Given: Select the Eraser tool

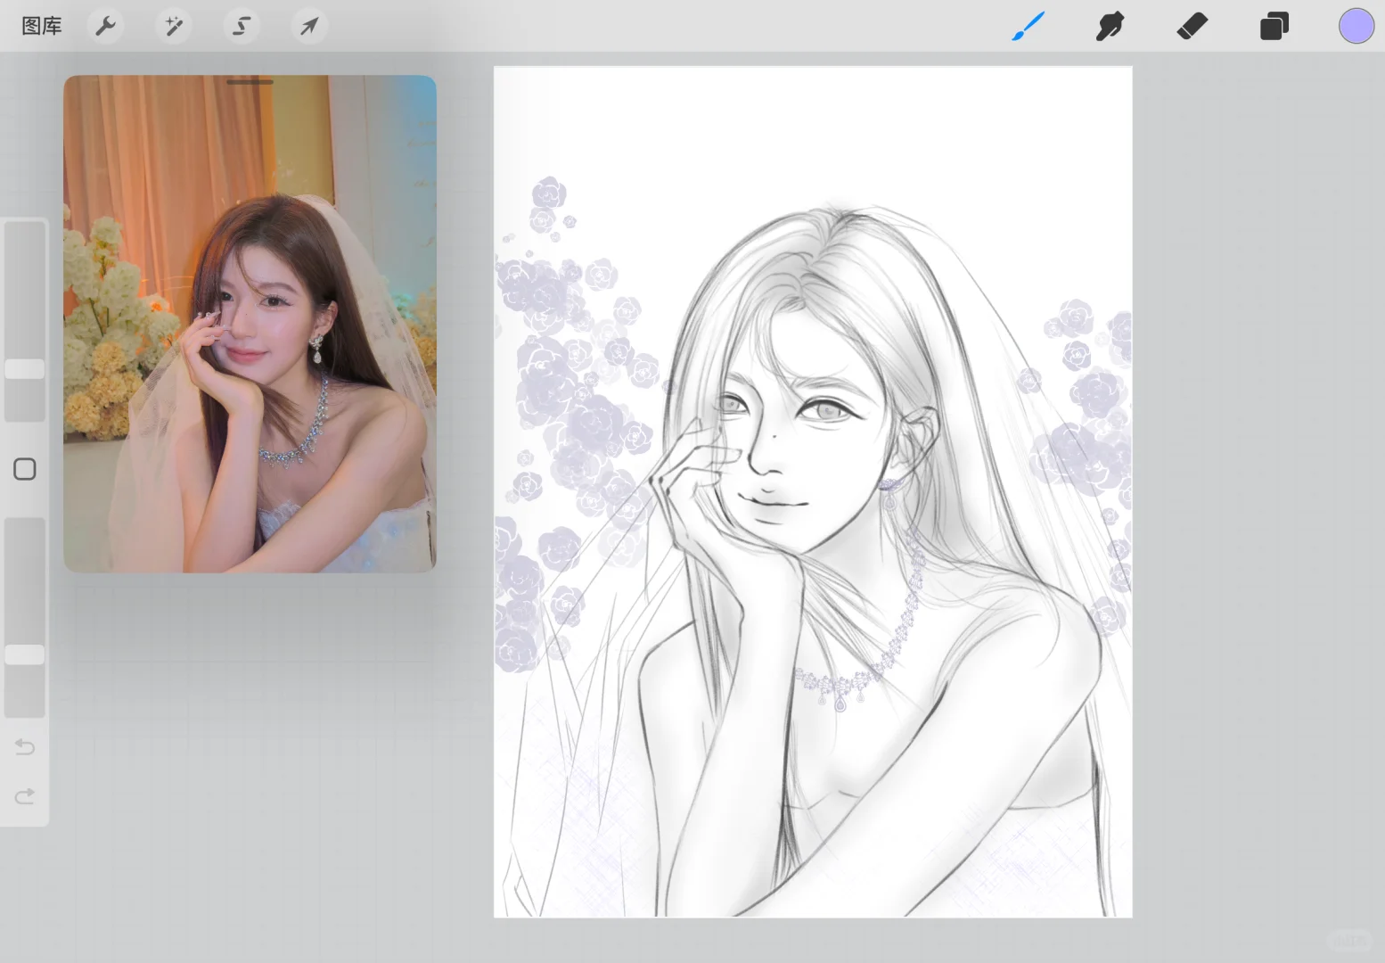Looking at the screenshot, I should [1192, 26].
